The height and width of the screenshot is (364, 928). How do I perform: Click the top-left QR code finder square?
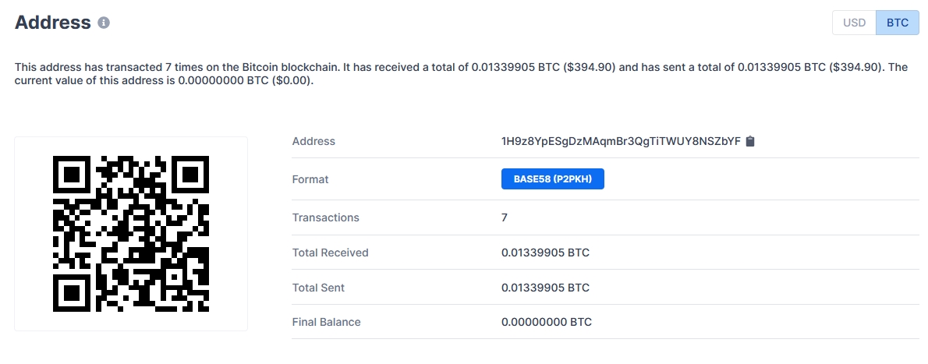[72, 175]
